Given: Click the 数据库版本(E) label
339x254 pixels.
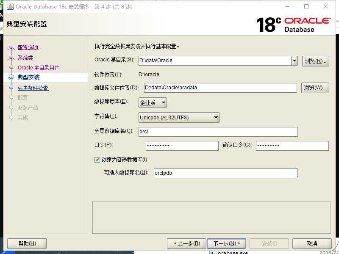Looking at the screenshot, I should (111, 101).
